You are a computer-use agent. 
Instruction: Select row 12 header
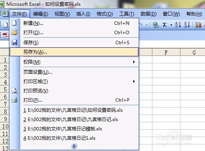click(x=5, y=141)
